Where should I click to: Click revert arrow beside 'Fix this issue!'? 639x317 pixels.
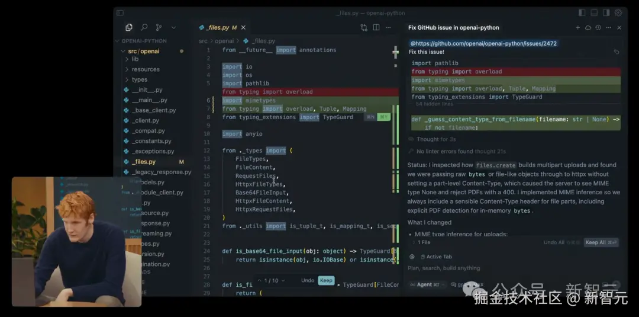[617, 52]
